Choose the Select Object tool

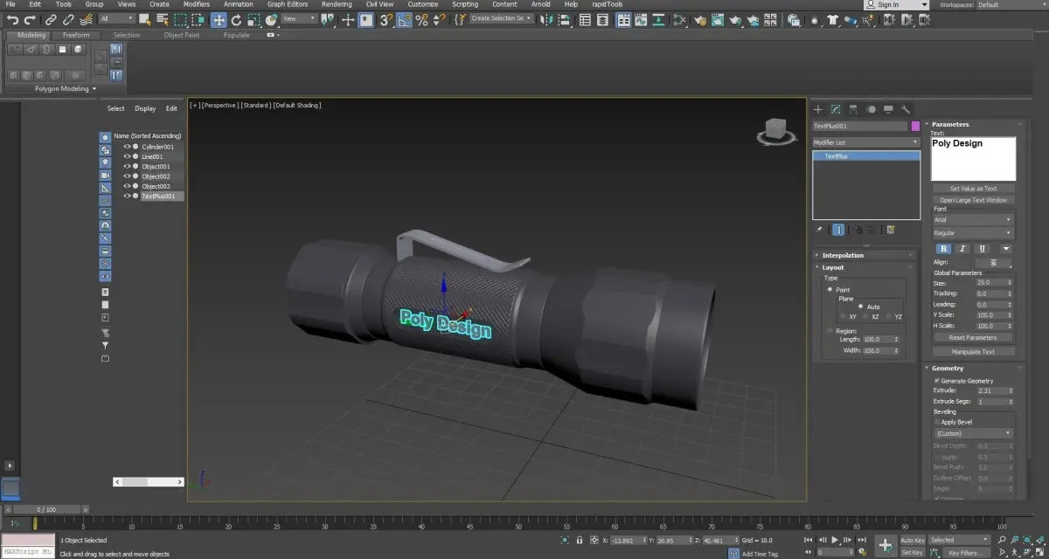coord(144,20)
